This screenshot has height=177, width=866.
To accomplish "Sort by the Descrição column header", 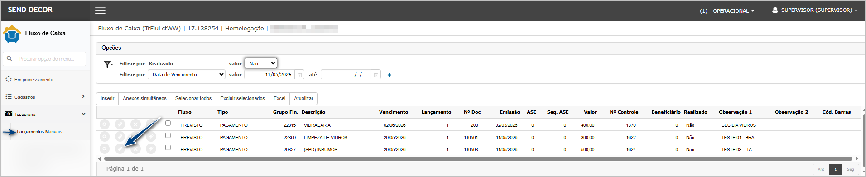I will click(313, 112).
